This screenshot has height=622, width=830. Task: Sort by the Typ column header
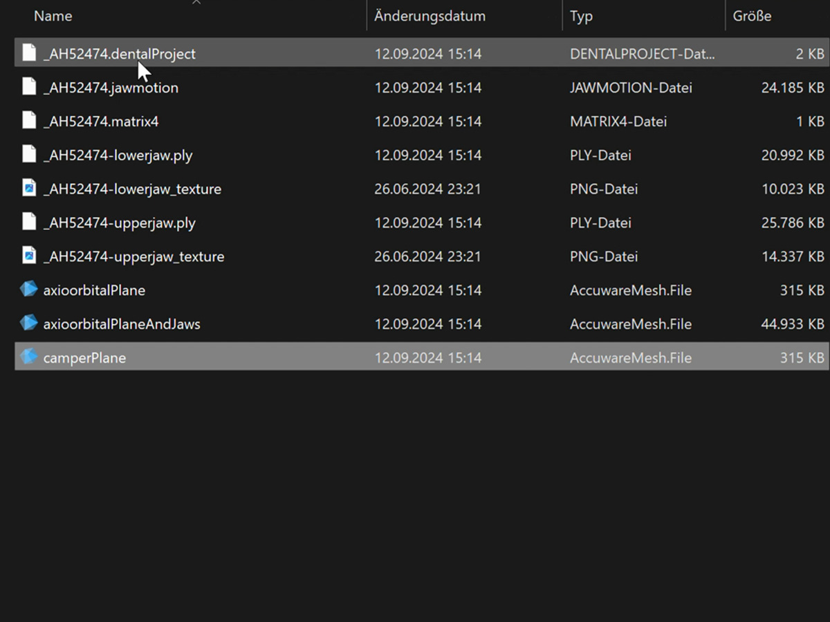(x=581, y=16)
